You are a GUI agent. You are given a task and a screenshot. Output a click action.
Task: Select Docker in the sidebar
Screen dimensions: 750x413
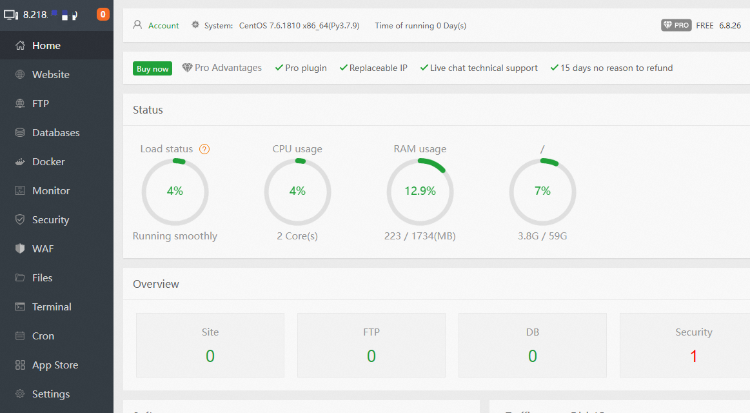click(57, 162)
